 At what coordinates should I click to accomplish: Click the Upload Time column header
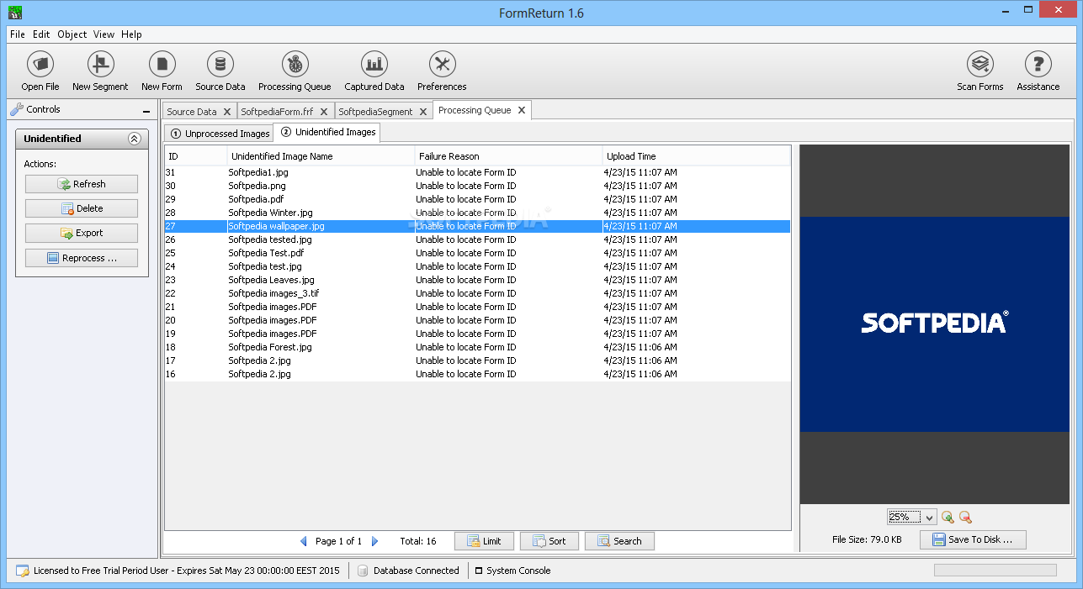(697, 156)
